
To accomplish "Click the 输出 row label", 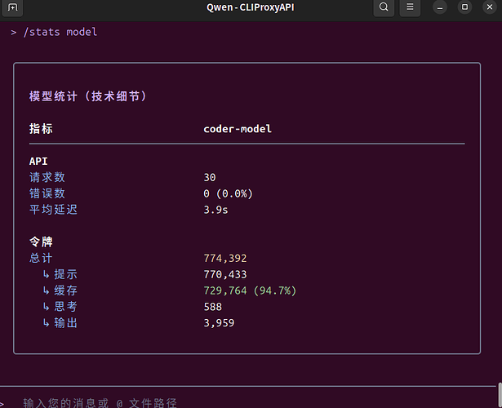I will 65,322.
